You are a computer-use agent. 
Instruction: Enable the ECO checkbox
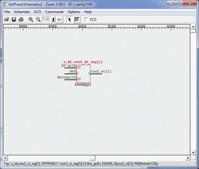click(86, 20)
